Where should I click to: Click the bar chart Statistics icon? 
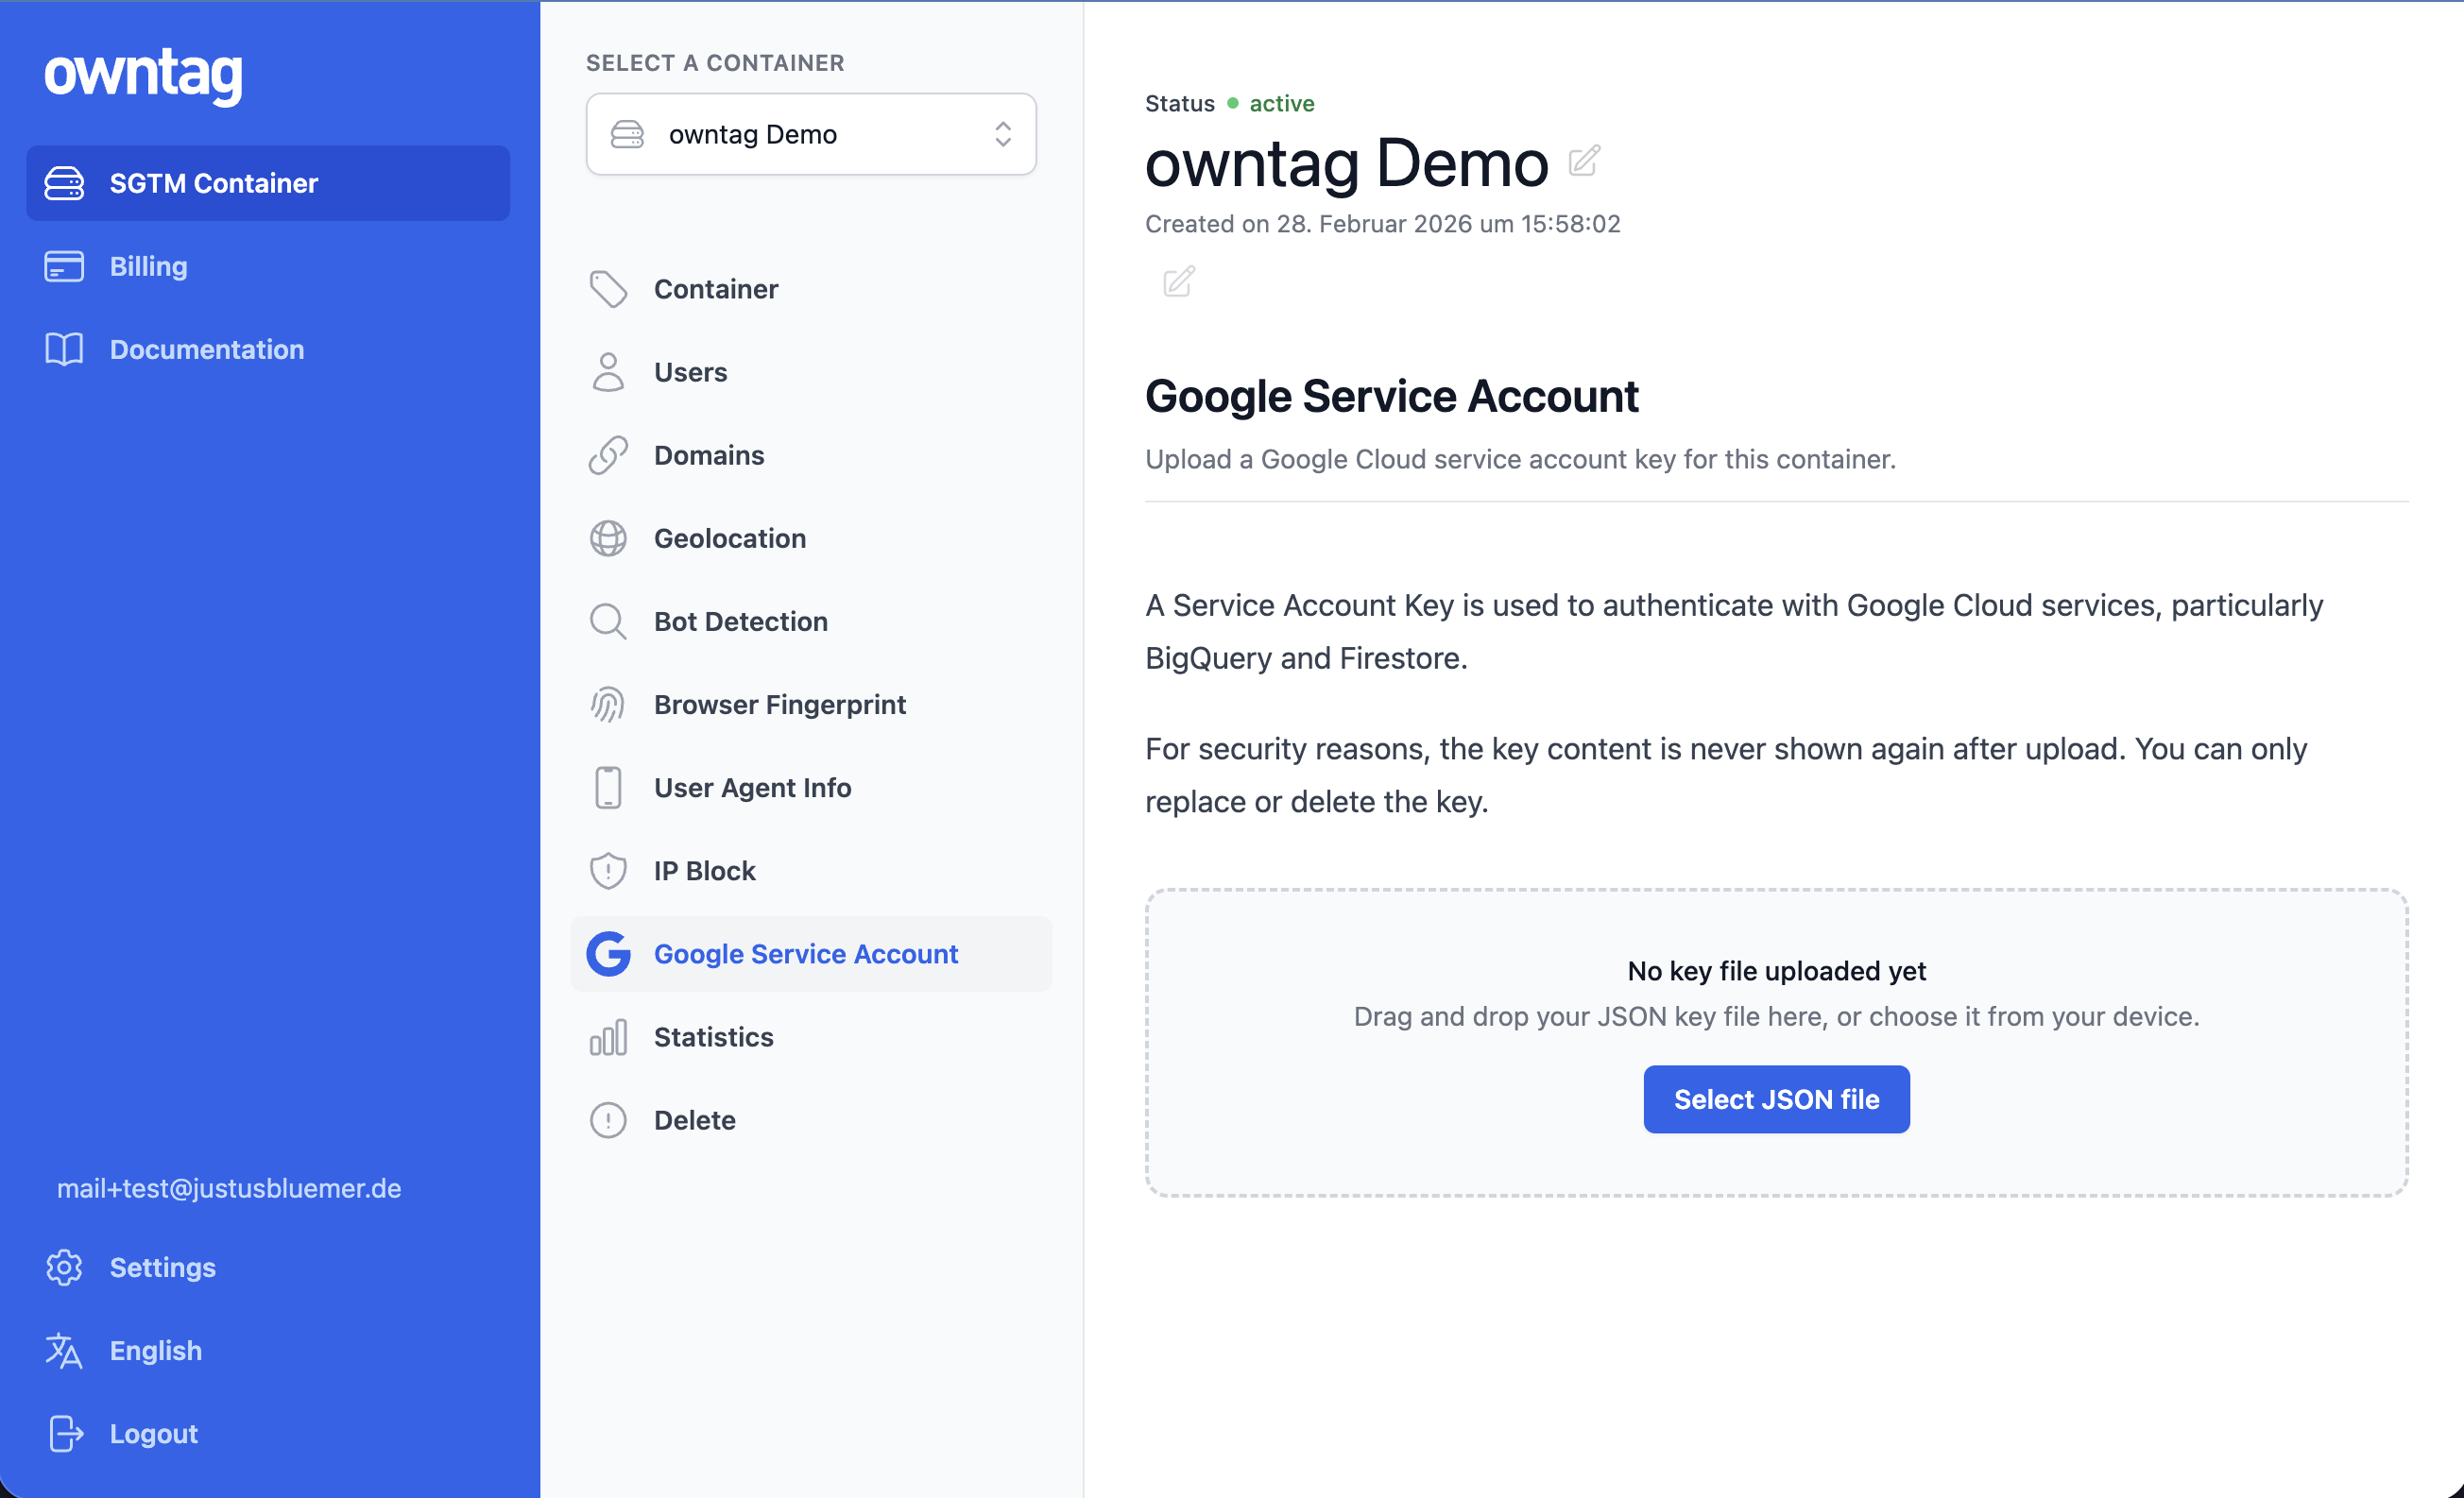click(608, 1037)
